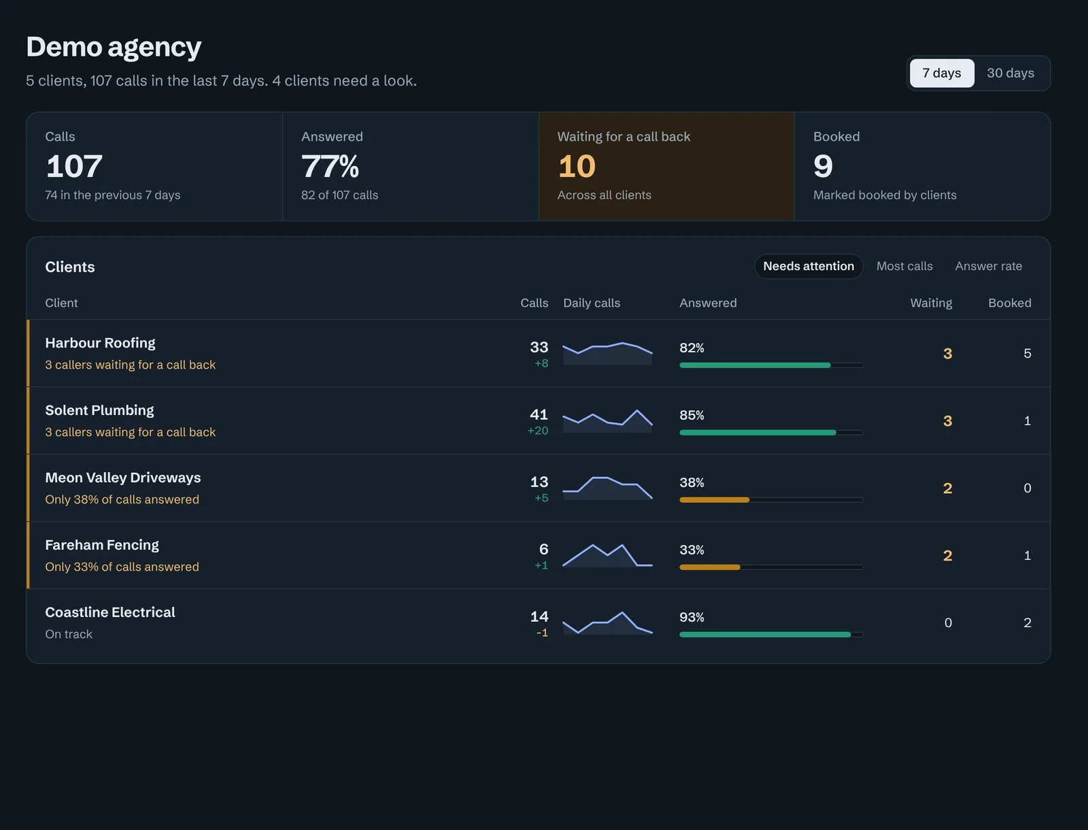The height and width of the screenshot is (830, 1088).
Task: Click Solent Plumbing's 85% answered bar
Action: [771, 433]
